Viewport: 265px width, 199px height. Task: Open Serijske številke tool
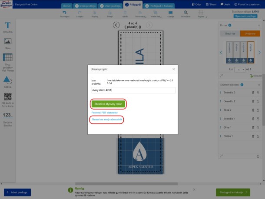click(x=8, y=120)
